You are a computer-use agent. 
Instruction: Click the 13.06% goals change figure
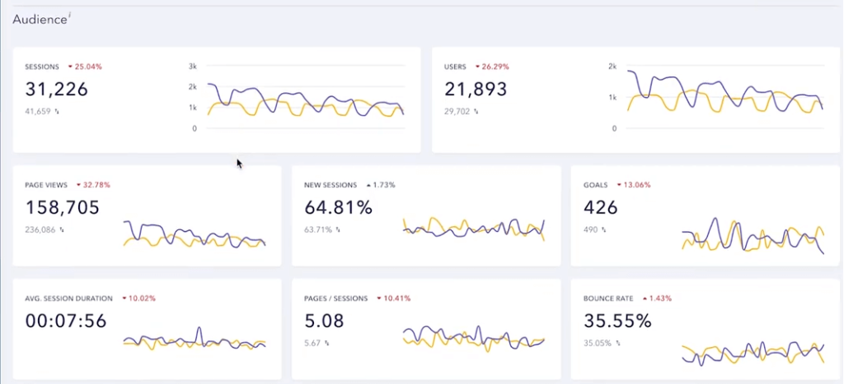[637, 185]
